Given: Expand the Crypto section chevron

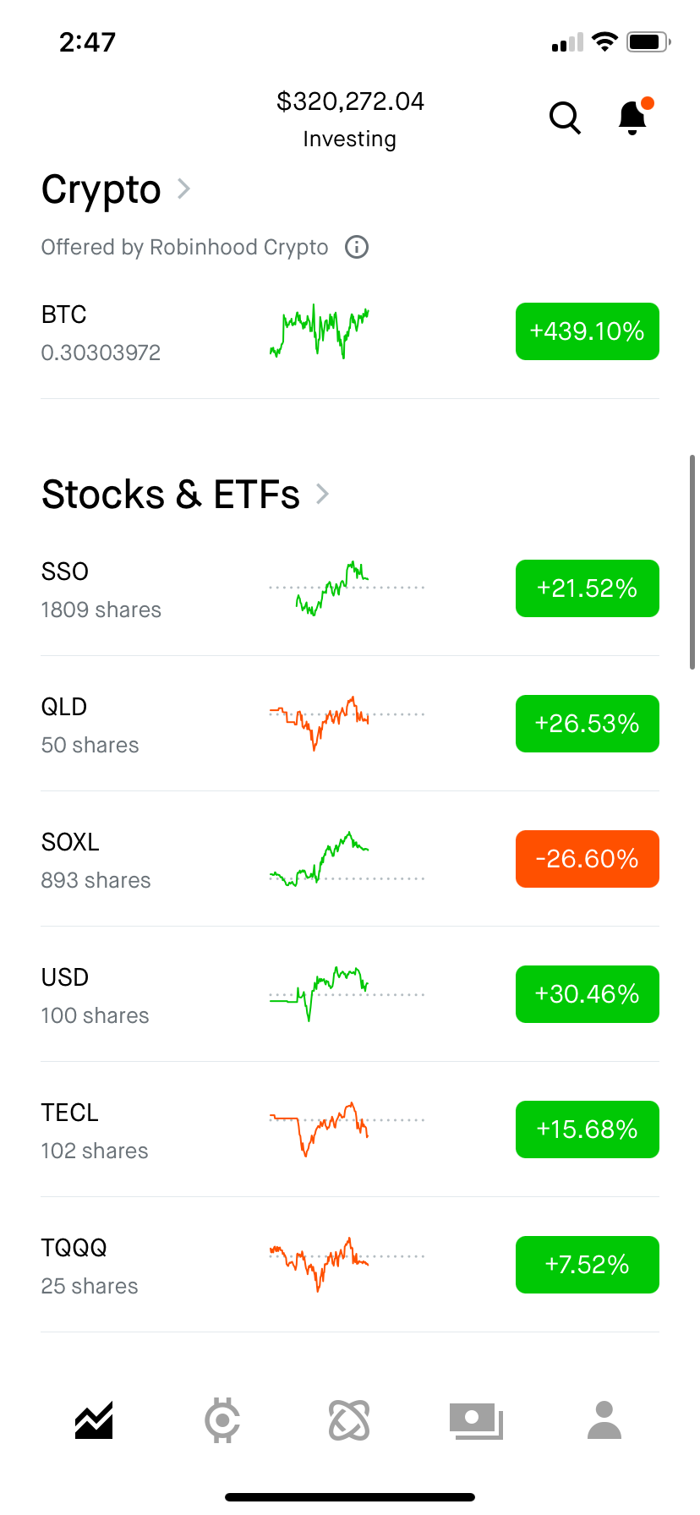Looking at the screenshot, I should (x=183, y=189).
